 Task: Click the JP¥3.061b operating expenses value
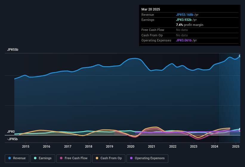pos(184,41)
